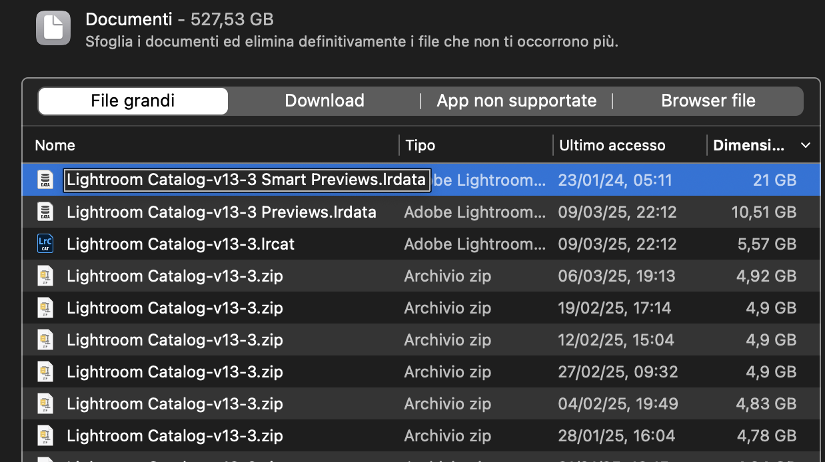The width and height of the screenshot is (825, 462).
Task: Click the 04/02/25, 19:49 access date
Action: (618, 403)
